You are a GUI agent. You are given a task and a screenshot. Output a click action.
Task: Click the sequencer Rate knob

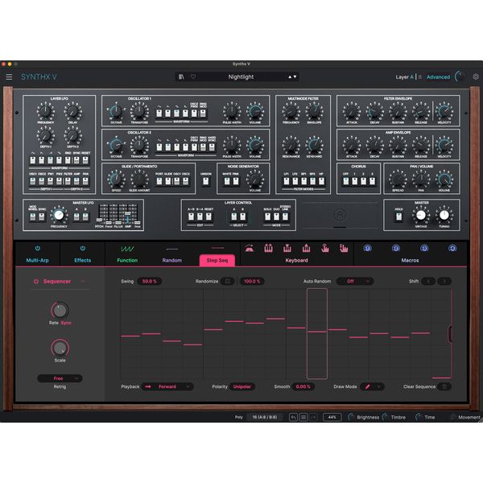60,310
